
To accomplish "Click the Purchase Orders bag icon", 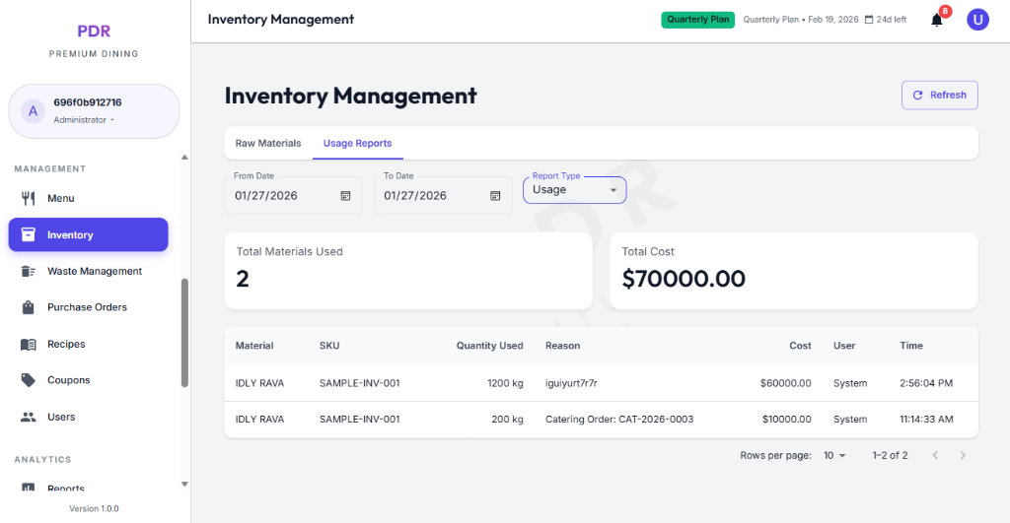I will [x=29, y=307].
